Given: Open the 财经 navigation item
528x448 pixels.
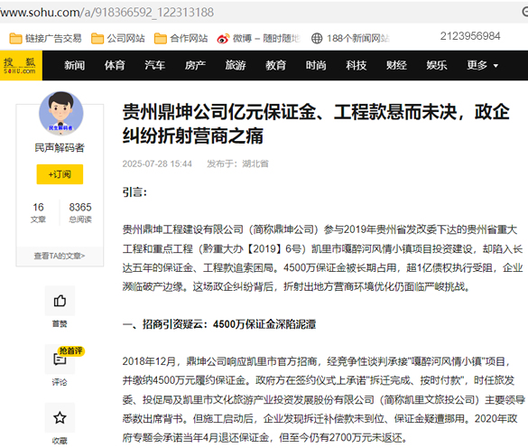Looking at the screenshot, I should 396,65.
